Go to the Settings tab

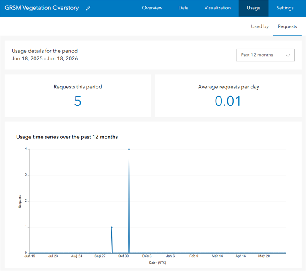click(285, 8)
